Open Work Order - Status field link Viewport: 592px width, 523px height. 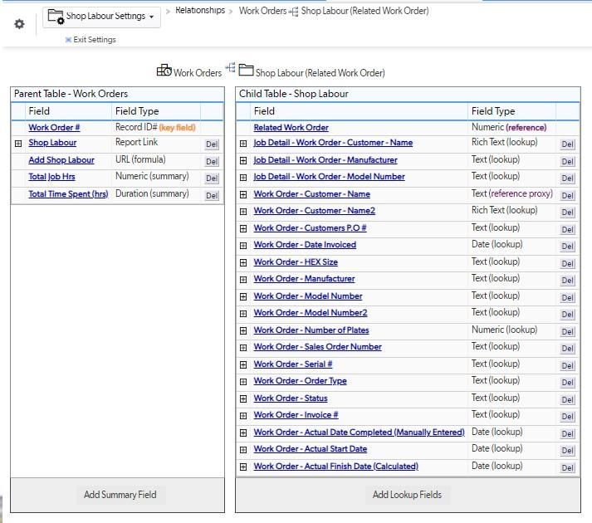pos(291,398)
